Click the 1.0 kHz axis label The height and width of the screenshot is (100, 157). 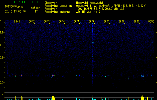[x=2, y=45]
